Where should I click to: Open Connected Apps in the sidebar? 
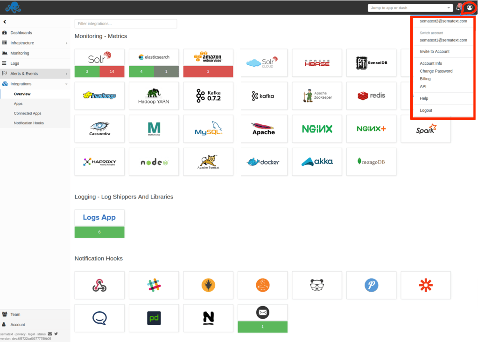click(28, 114)
